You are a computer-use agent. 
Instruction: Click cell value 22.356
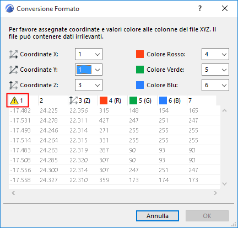point(79,110)
